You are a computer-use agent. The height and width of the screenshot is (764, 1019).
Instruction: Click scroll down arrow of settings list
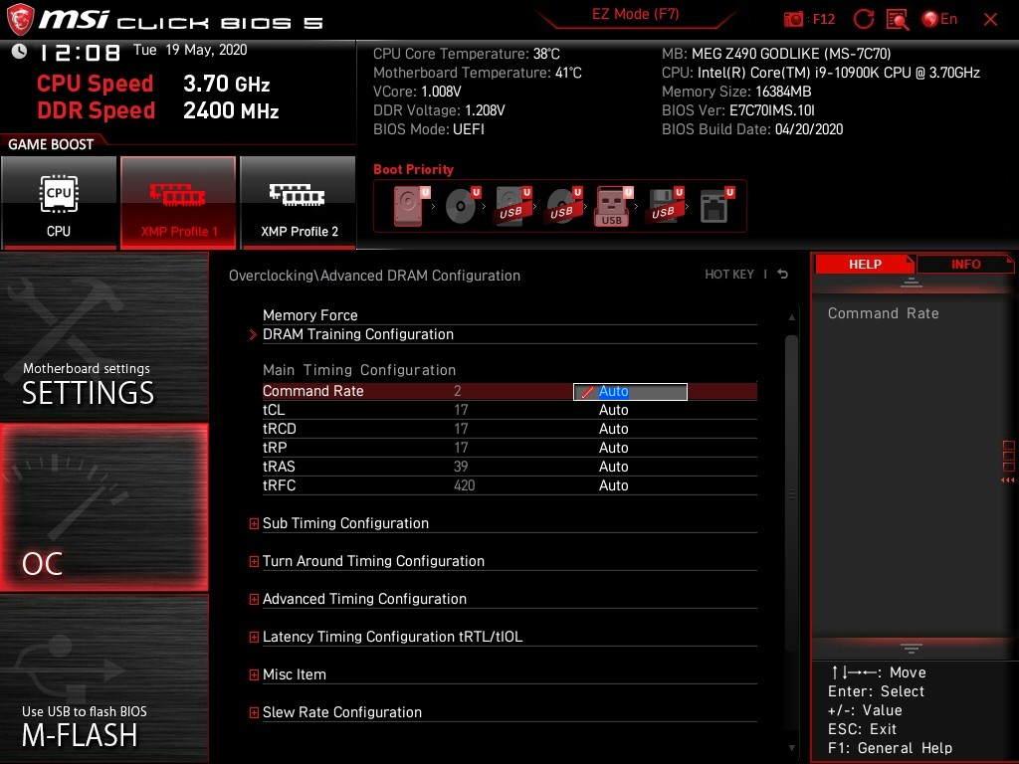[x=791, y=748]
